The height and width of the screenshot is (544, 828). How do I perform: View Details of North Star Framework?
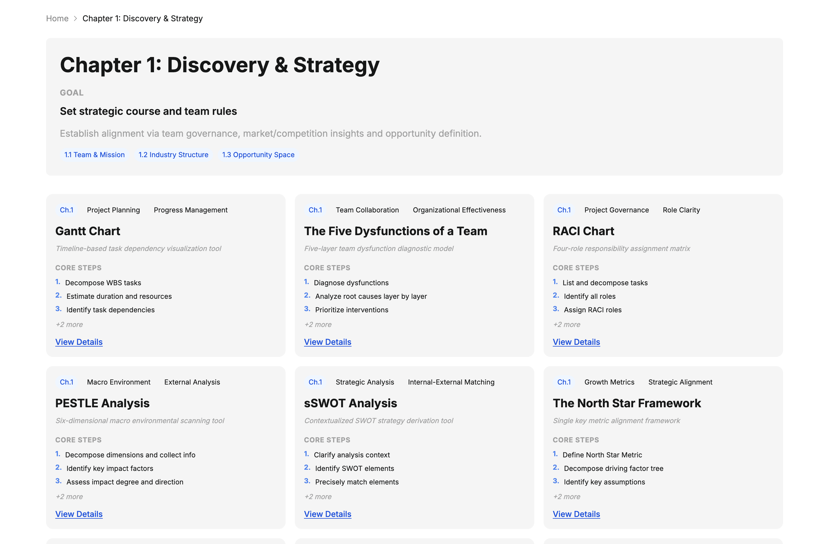(x=576, y=514)
